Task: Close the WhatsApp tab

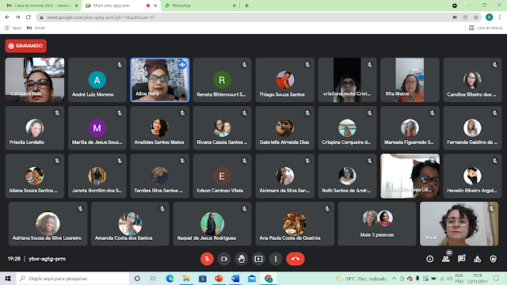Action: [234, 6]
